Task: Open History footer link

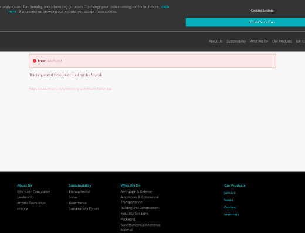Action: point(22,208)
